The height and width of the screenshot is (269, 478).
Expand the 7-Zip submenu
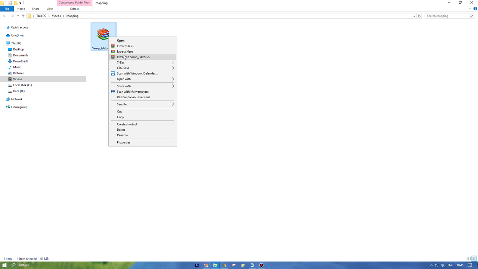click(142, 62)
